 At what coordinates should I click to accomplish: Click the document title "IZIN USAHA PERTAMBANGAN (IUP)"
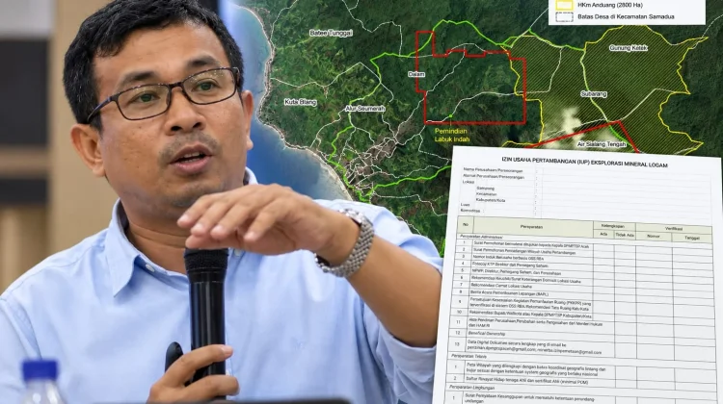546,160
